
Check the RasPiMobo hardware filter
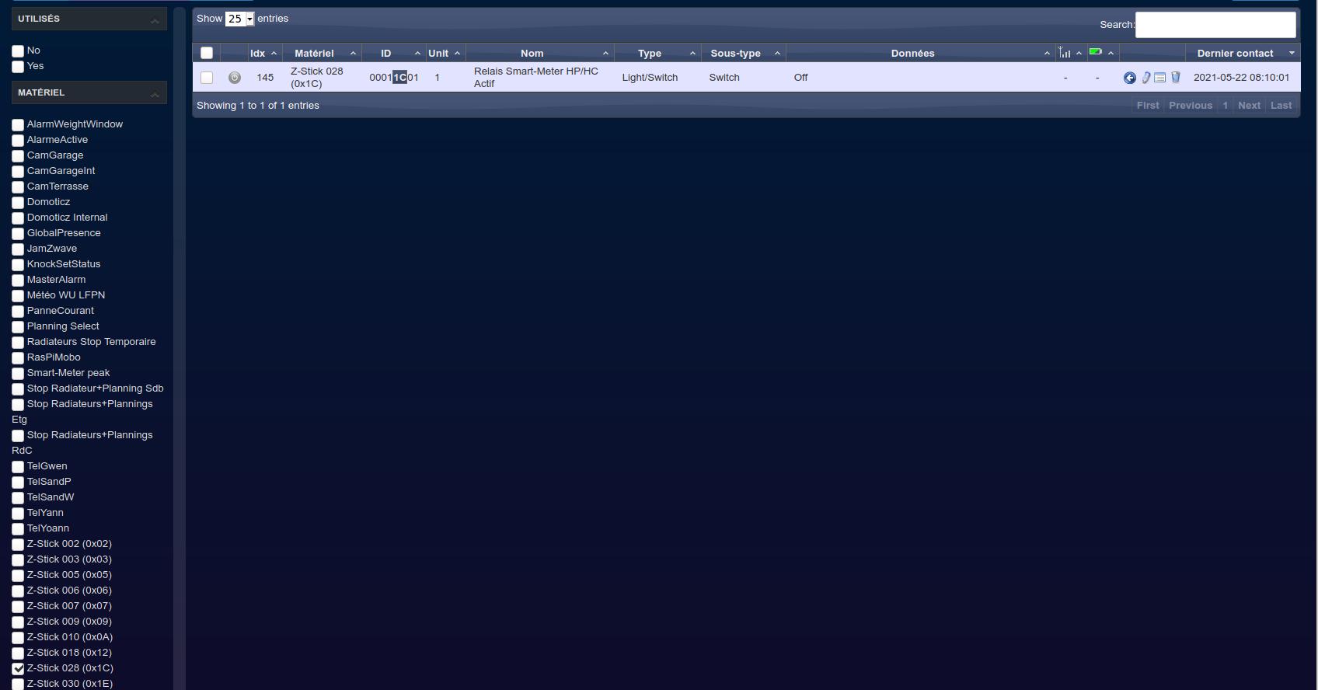(x=18, y=358)
